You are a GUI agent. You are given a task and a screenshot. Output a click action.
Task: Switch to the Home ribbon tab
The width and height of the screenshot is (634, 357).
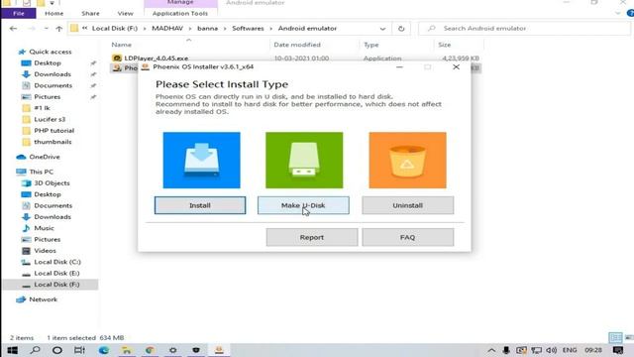(x=53, y=13)
